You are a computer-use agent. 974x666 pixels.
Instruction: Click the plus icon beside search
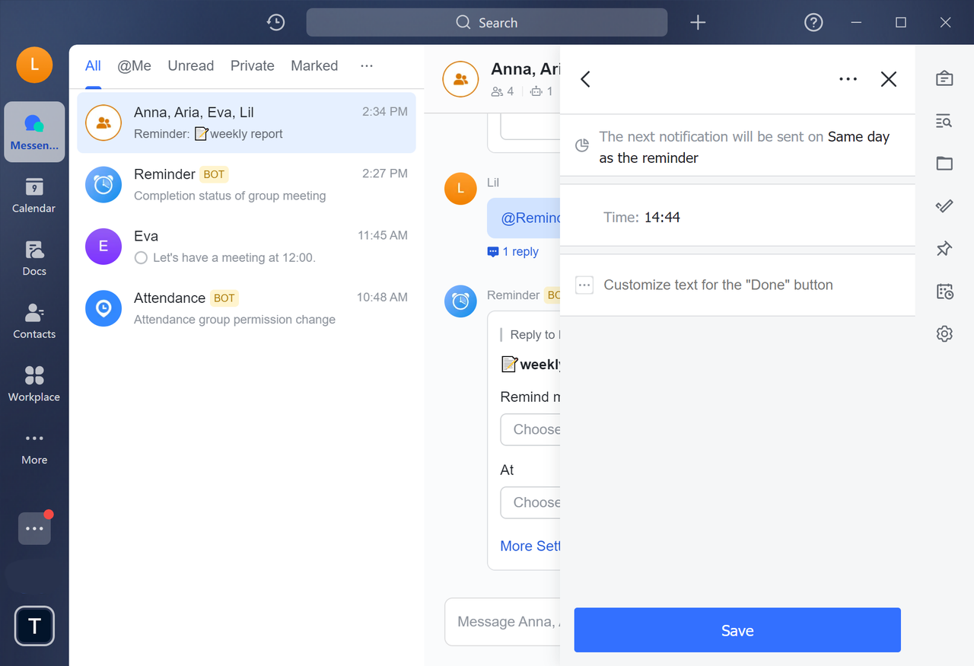coord(698,23)
